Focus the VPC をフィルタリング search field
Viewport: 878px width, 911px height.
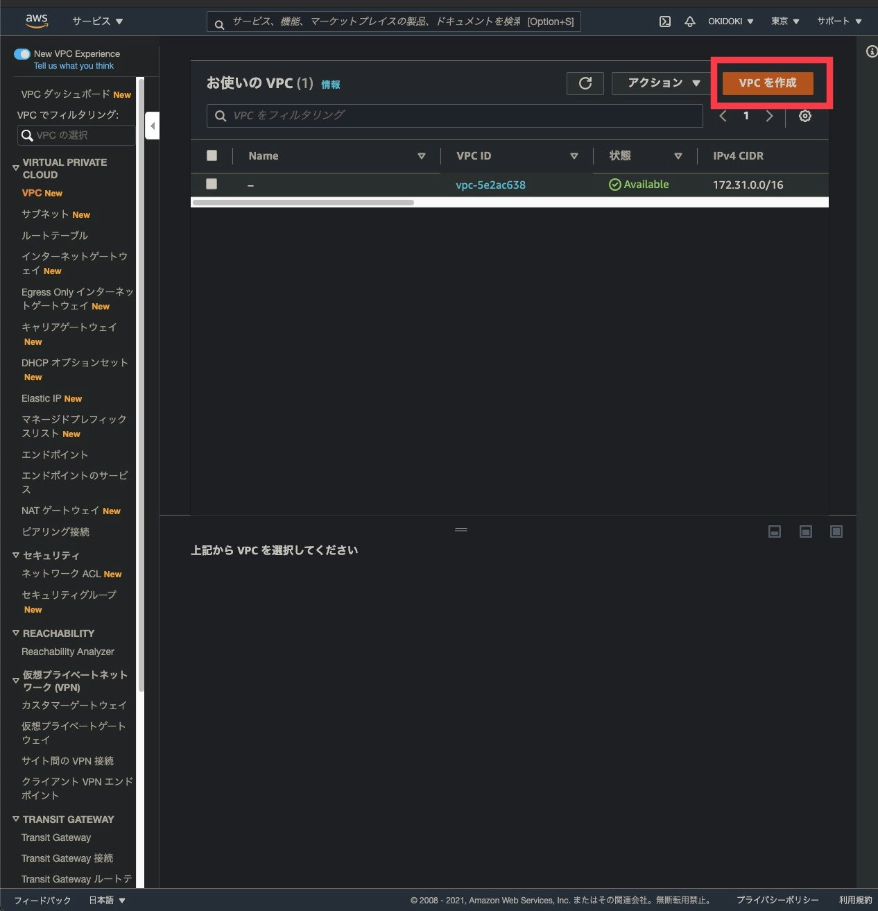455,116
